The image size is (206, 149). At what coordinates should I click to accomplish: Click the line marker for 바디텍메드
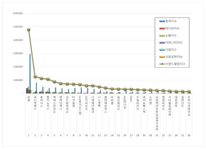click(35, 76)
